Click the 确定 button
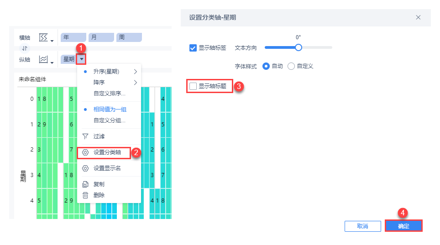Viewport: 440px width, 245px height. (403, 226)
